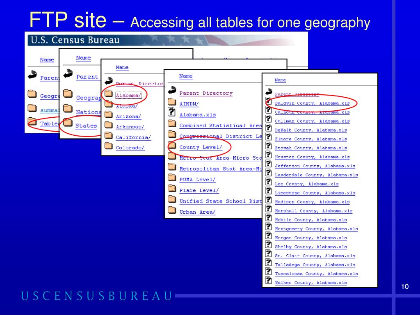Click the folder icon next to California/
Screen dimensions: 420x315
click(x=108, y=135)
